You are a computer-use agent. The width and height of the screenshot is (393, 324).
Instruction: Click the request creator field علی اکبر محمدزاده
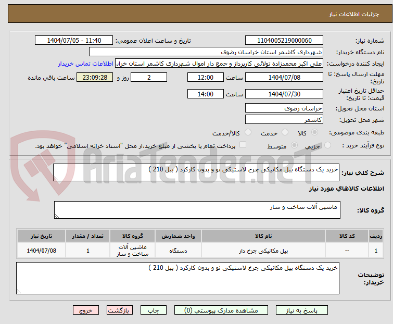tap(219, 64)
